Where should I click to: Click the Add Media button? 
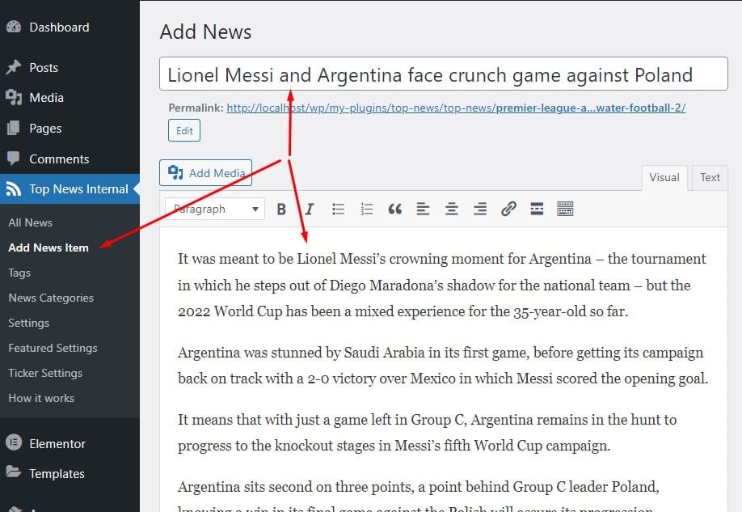click(206, 173)
